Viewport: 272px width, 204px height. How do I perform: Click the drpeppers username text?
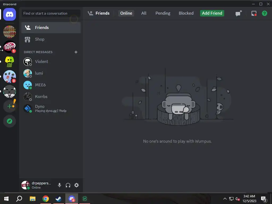(41, 183)
